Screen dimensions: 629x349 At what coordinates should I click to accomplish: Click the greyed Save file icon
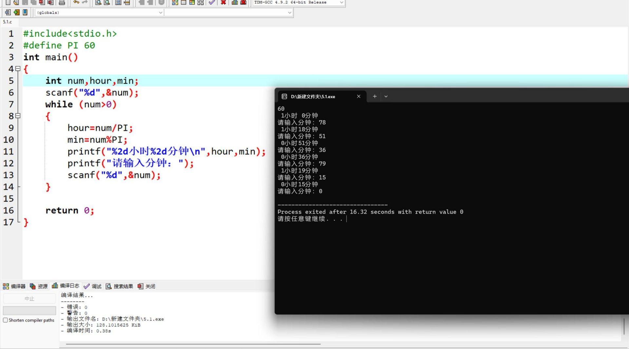(25, 2)
